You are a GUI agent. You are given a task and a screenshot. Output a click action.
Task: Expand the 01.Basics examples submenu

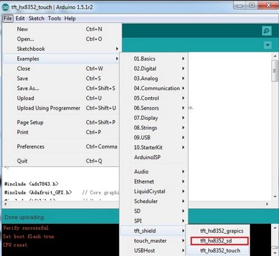(154, 59)
